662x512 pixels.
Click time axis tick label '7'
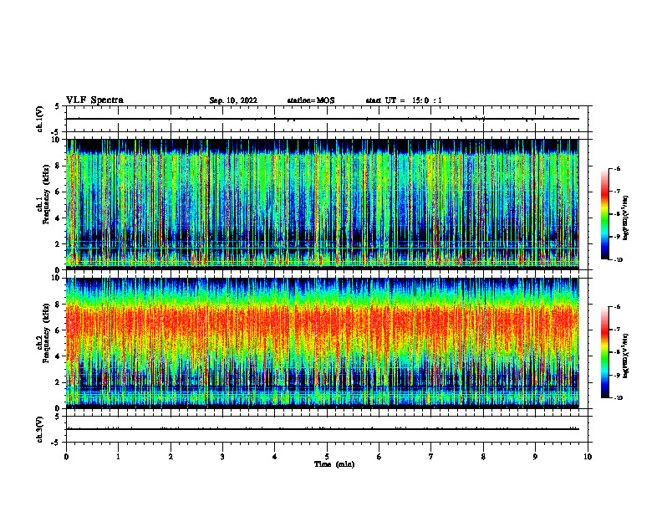pyautogui.click(x=431, y=457)
